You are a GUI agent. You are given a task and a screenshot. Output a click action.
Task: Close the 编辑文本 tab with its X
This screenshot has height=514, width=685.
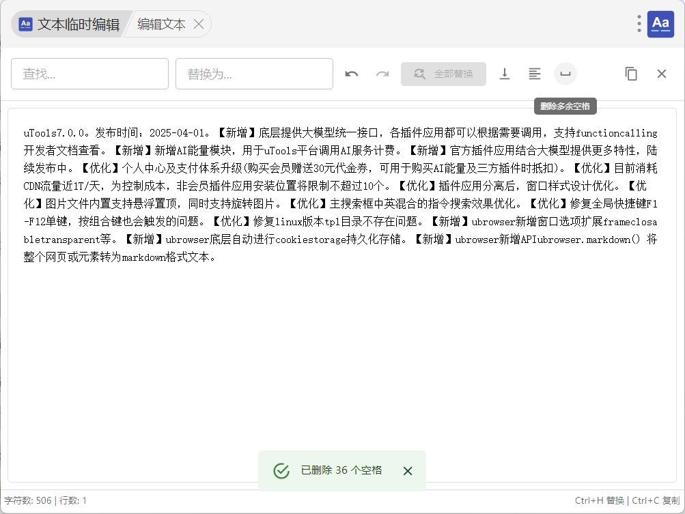(x=199, y=25)
